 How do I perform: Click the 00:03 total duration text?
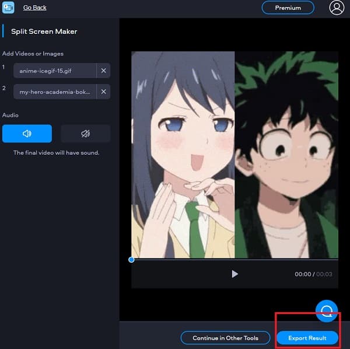324,274
